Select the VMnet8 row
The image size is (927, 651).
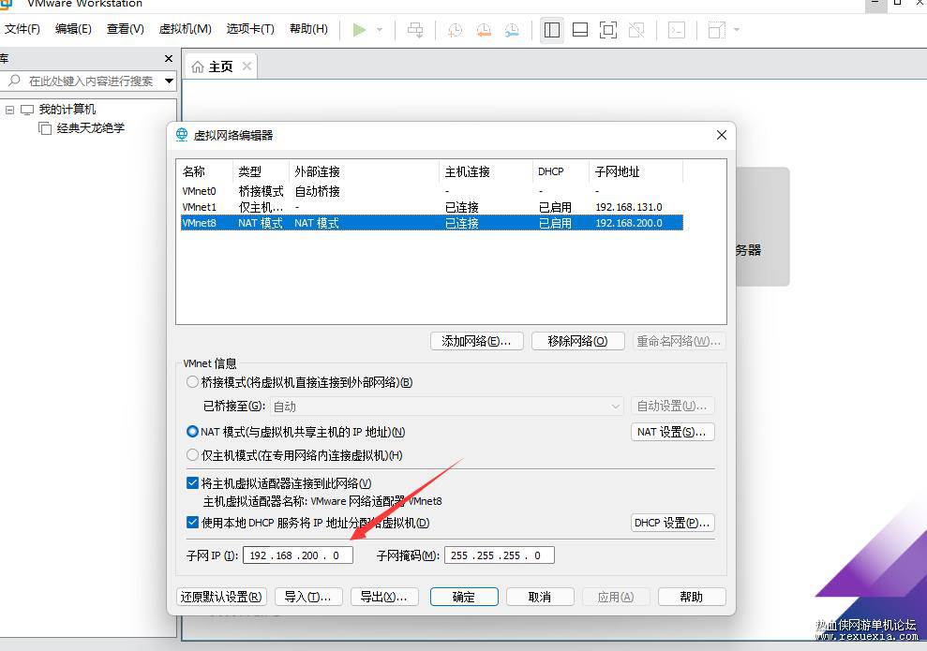[431, 223]
